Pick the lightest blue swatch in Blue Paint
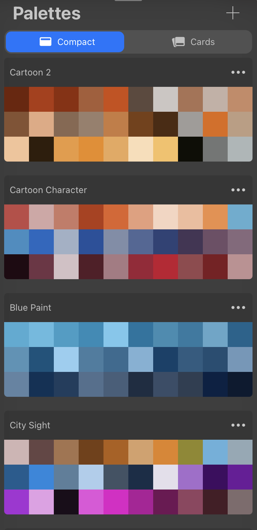Viewport: 257px width, 530px height. (x=66, y=359)
